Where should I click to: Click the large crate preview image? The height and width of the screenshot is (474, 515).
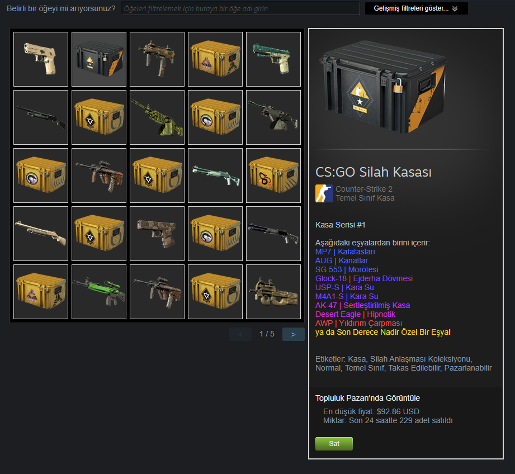[382, 87]
